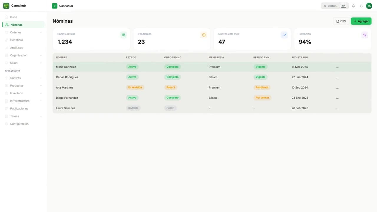Expand the Salud section chevron

tap(41, 63)
